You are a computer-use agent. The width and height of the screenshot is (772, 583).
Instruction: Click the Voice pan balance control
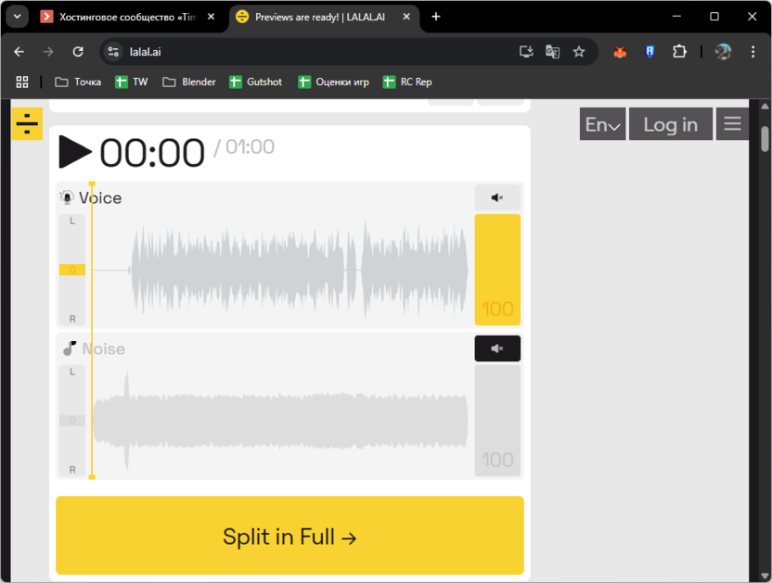[x=72, y=270]
